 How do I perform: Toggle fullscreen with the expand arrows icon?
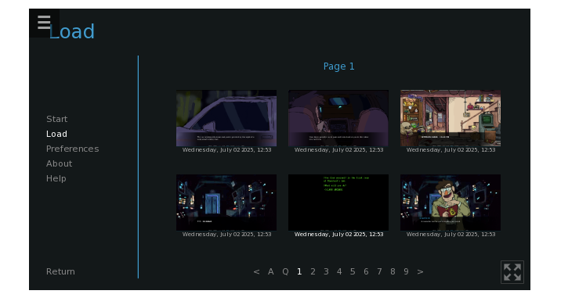point(512,272)
